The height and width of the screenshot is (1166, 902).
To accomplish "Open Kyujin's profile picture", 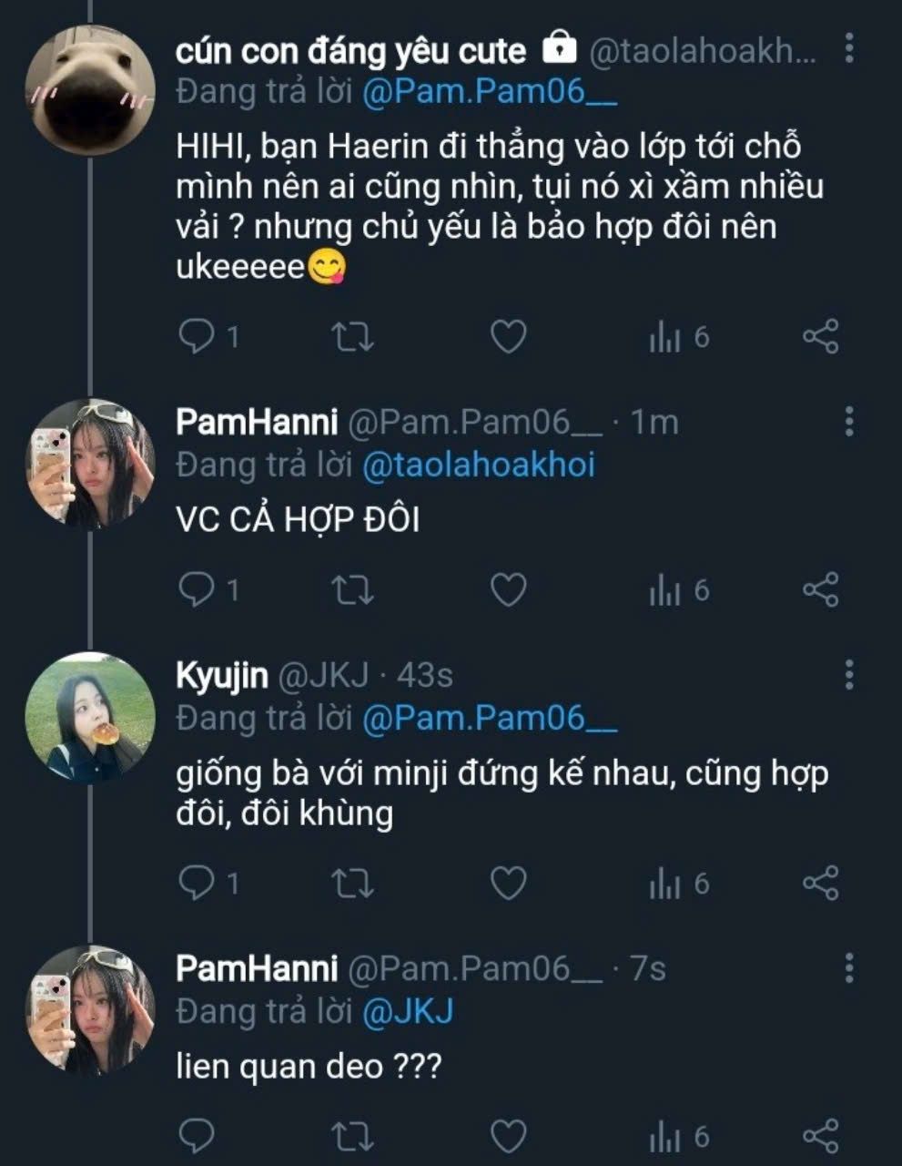I will click(x=89, y=718).
